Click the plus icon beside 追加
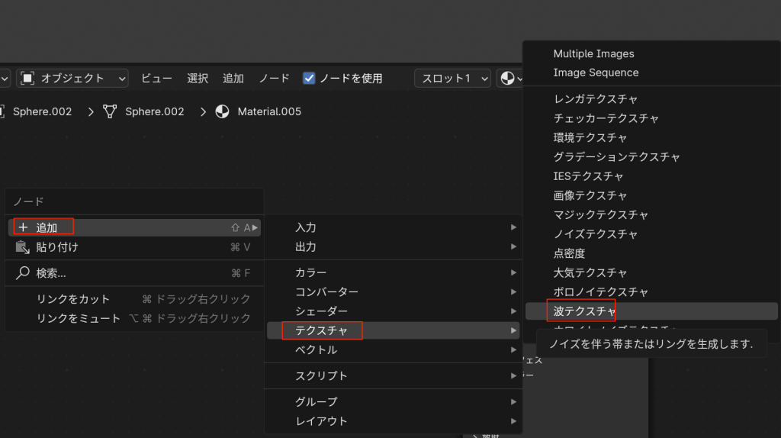 coord(23,227)
